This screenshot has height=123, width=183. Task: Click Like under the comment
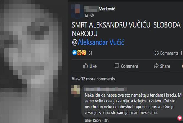(88, 121)
